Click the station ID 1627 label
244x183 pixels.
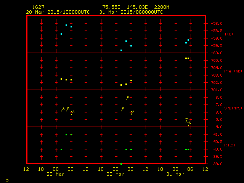click(38, 7)
